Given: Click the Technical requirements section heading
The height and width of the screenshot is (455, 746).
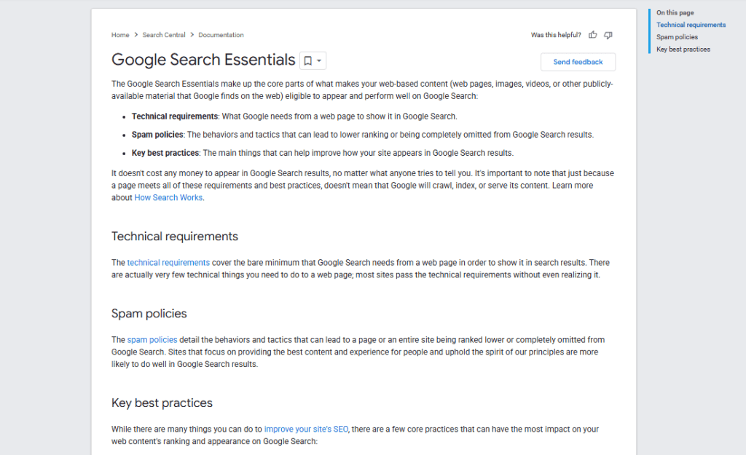Looking at the screenshot, I should point(175,237).
